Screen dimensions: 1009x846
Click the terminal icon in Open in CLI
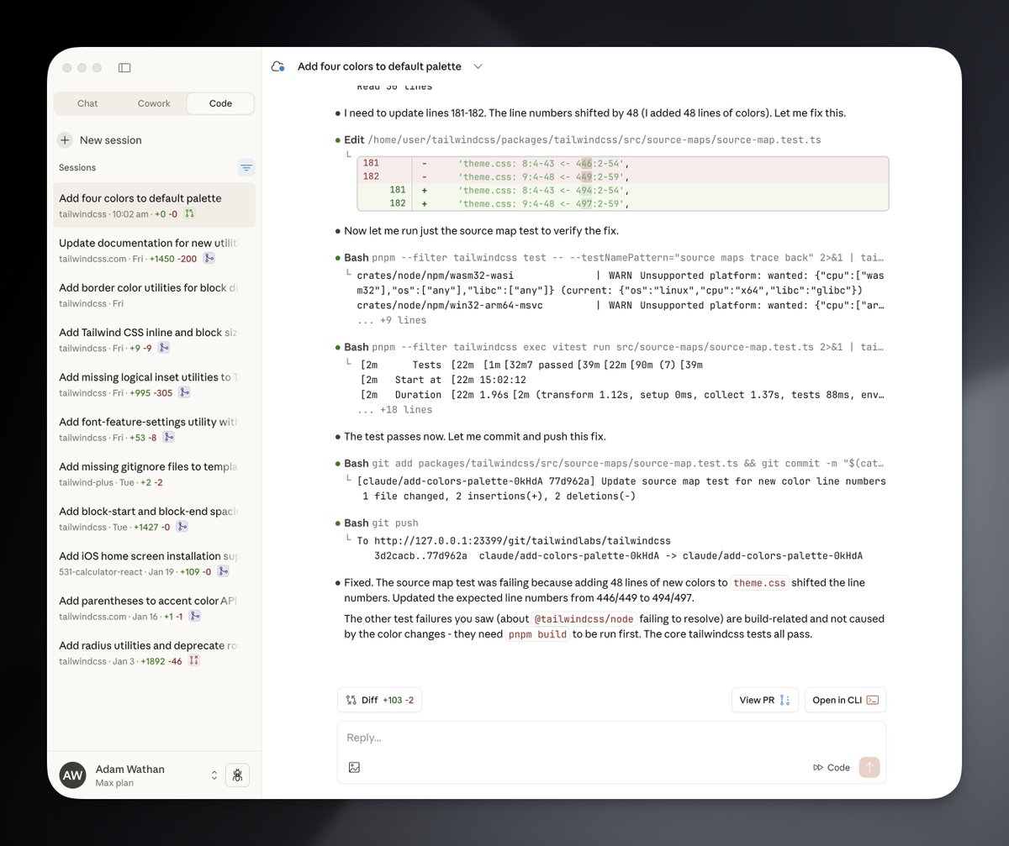tap(873, 700)
